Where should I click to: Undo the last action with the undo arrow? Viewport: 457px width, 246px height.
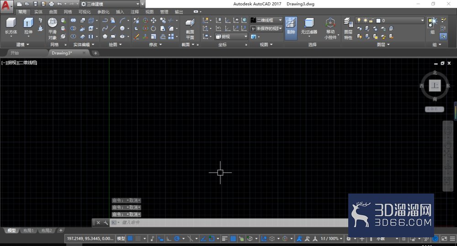tap(59, 4)
